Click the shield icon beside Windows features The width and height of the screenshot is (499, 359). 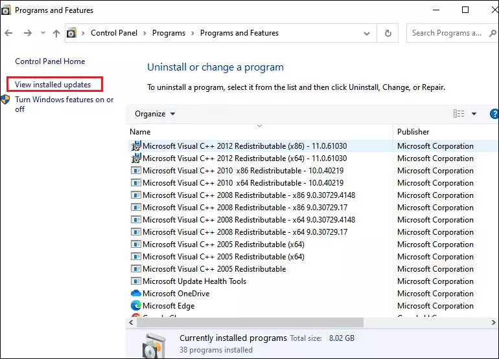(5, 100)
